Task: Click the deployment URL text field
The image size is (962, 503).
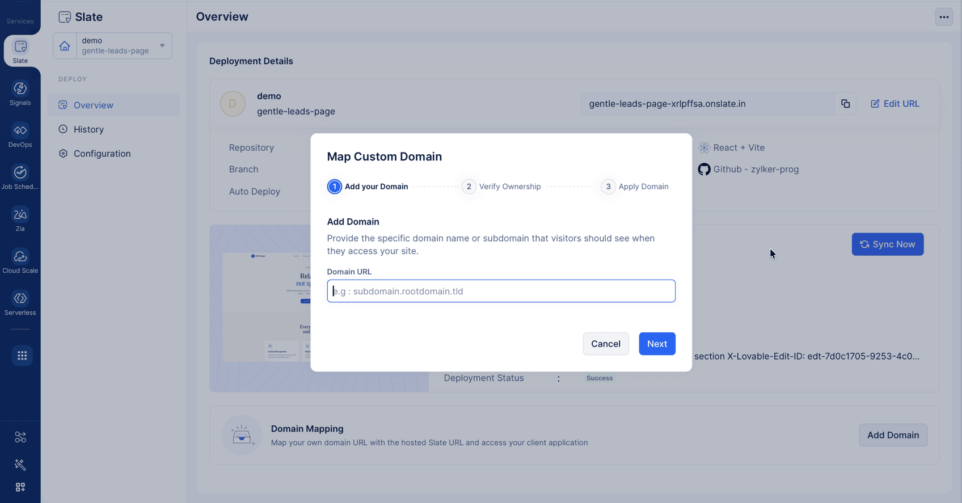Action: [707, 104]
